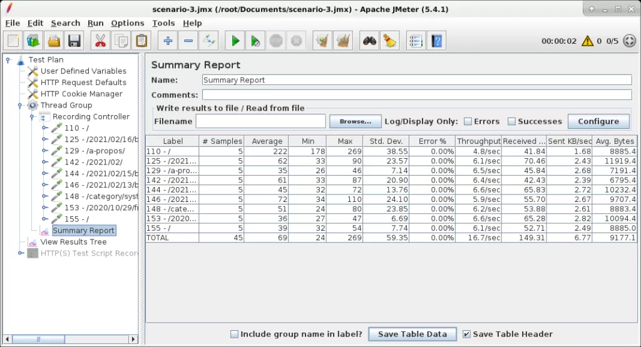Viewport: 641px width, 347px height.
Task: Click the Configure button
Action: click(598, 121)
